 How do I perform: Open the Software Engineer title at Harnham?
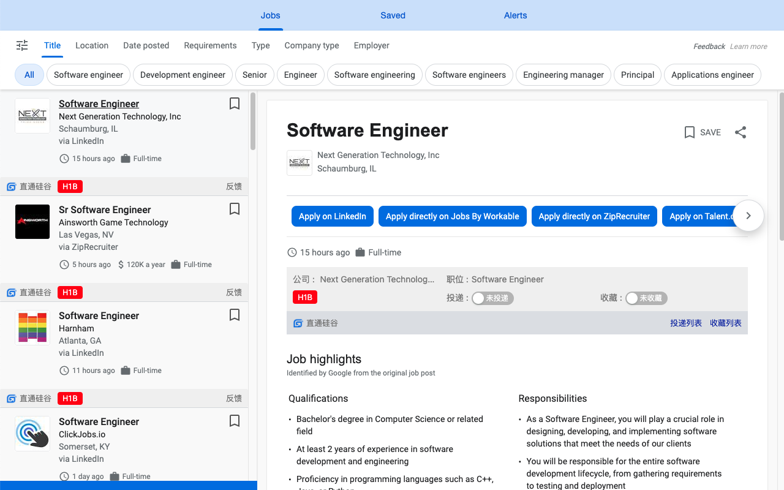pos(99,315)
